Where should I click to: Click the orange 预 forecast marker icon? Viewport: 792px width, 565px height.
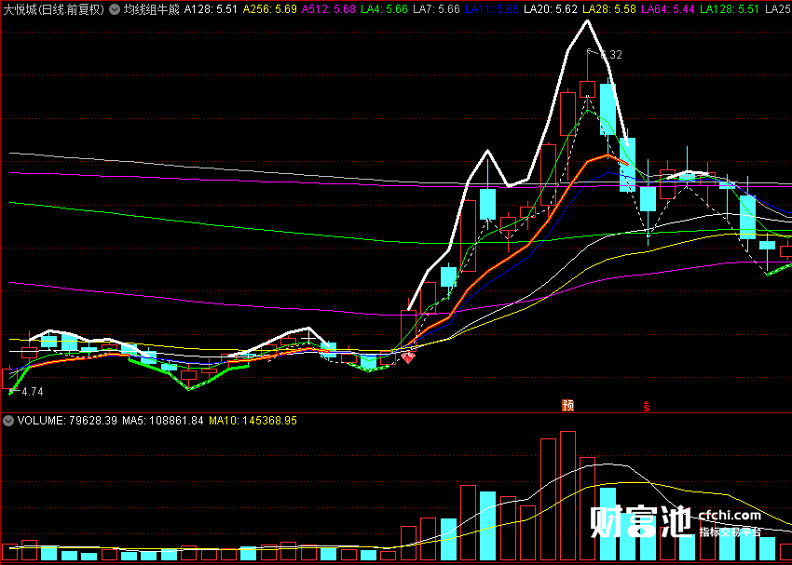click(x=568, y=405)
